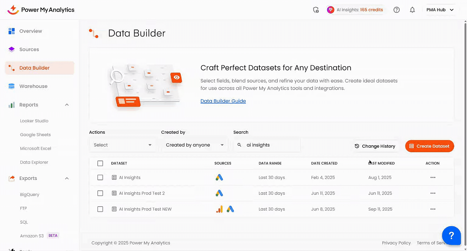The width and height of the screenshot is (467, 251).
Task: Click the Power My Analytics logo
Action: pyautogui.click(x=41, y=10)
